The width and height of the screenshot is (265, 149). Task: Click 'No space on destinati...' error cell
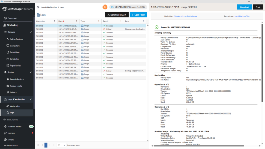tap(135, 29)
